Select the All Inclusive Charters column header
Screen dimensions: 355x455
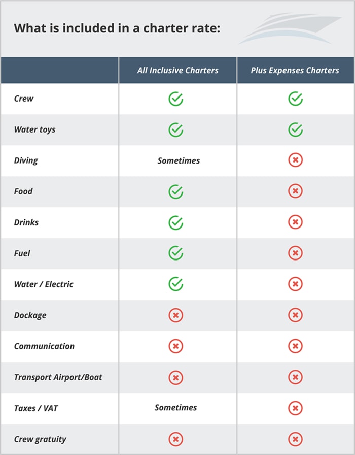tap(177, 70)
